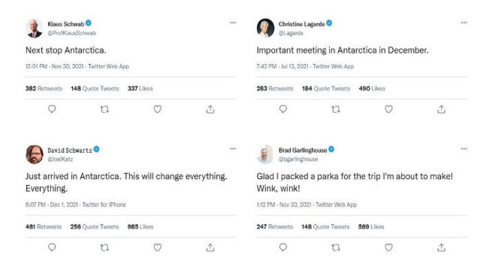This screenshot has height=271, width=481.
Task: Share David Schwartz's tweet
Action: click(x=210, y=248)
